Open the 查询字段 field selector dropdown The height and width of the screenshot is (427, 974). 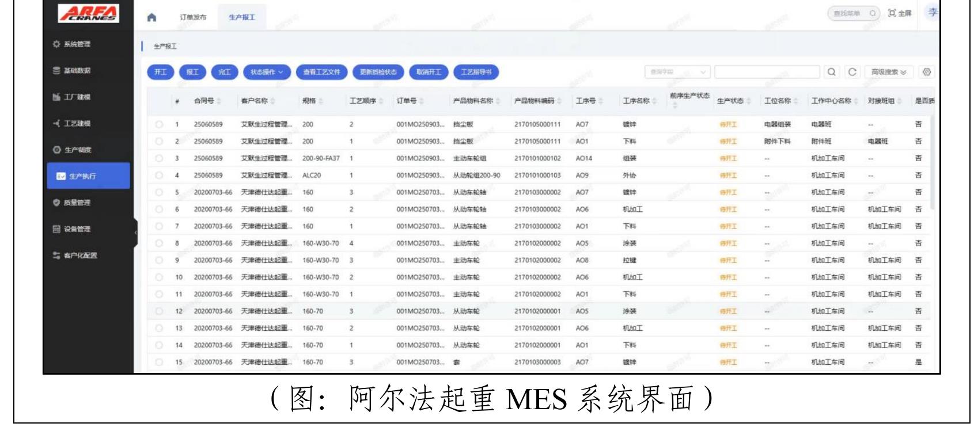pyautogui.click(x=677, y=72)
